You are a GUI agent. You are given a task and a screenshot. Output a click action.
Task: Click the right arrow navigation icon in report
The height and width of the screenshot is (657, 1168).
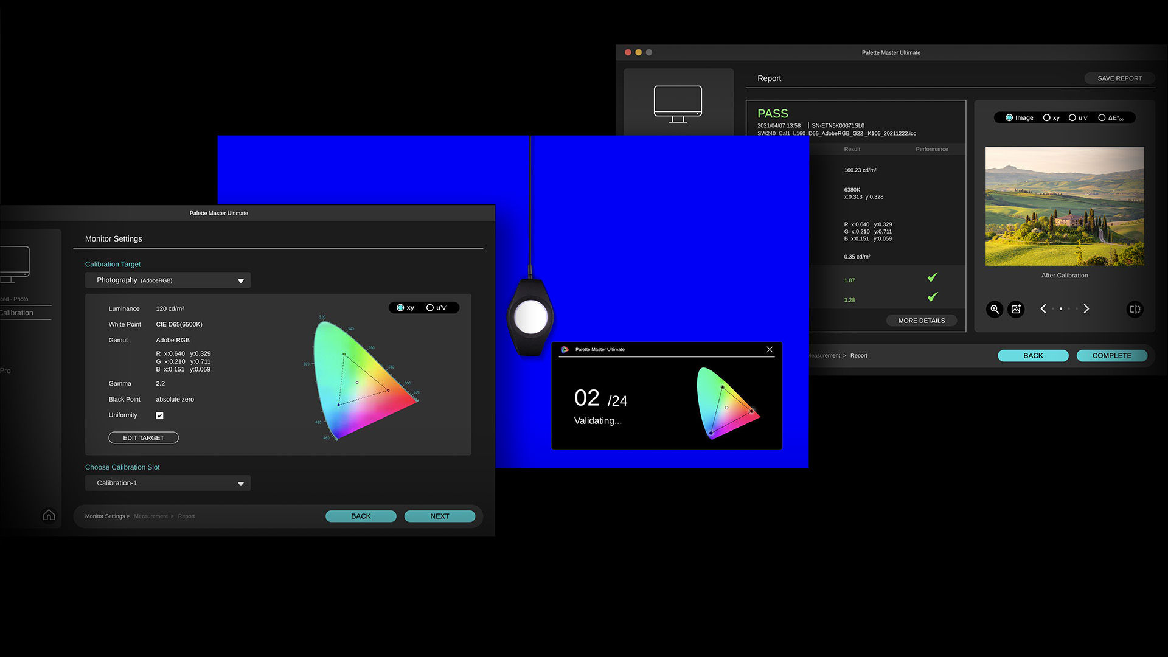pos(1086,309)
